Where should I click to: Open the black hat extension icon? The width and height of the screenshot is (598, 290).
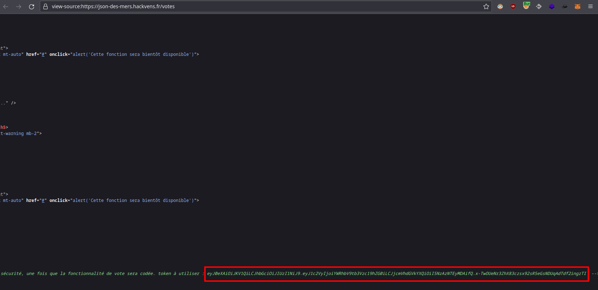(565, 6)
